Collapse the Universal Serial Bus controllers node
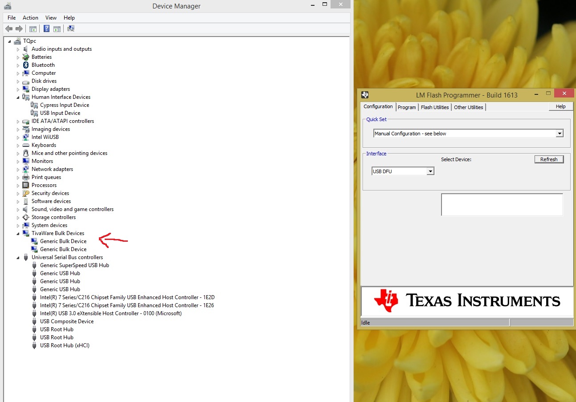576x402 pixels. pyautogui.click(x=18, y=257)
